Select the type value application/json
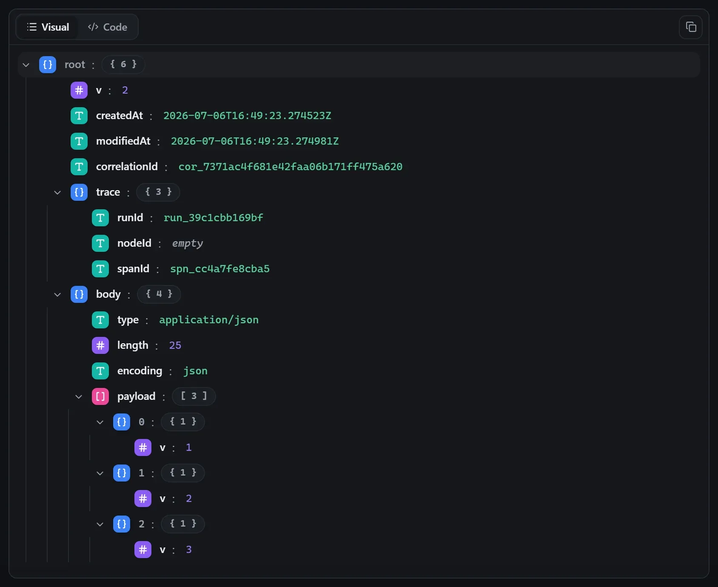The height and width of the screenshot is (587, 718). tap(209, 320)
